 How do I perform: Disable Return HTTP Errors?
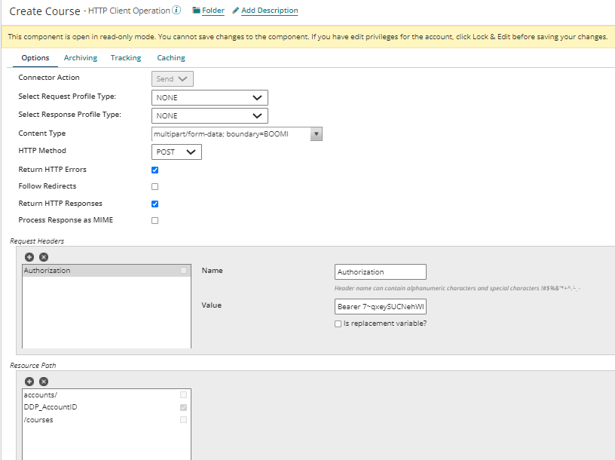coord(155,170)
